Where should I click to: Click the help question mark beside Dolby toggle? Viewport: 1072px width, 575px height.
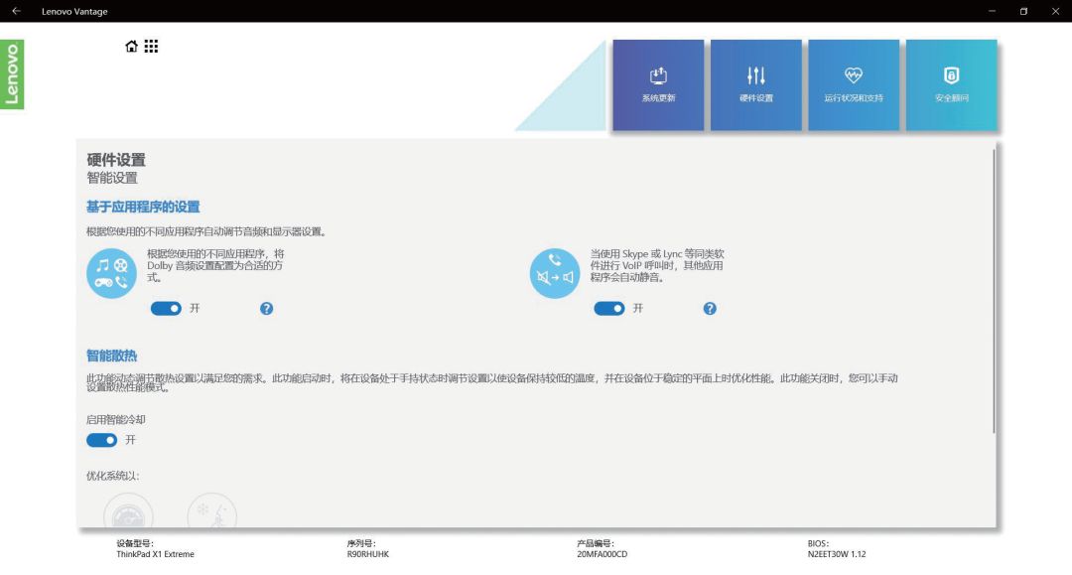pyautogui.click(x=266, y=309)
